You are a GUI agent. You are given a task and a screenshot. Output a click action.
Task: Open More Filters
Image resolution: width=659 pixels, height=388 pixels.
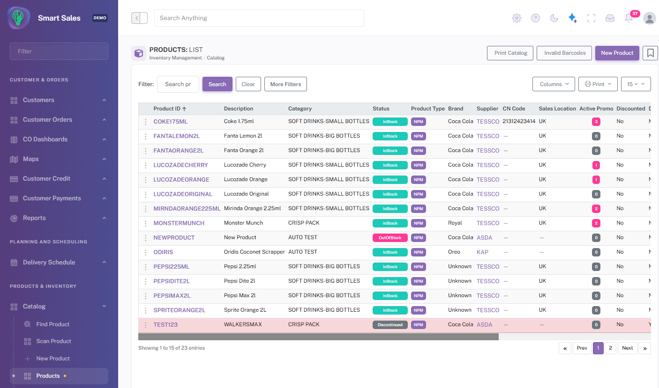tap(285, 84)
